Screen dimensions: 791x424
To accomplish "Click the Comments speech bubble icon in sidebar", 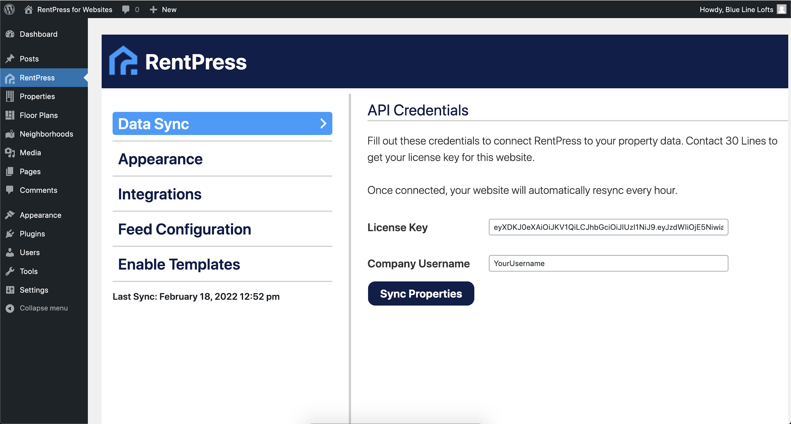I will pos(10,190).
